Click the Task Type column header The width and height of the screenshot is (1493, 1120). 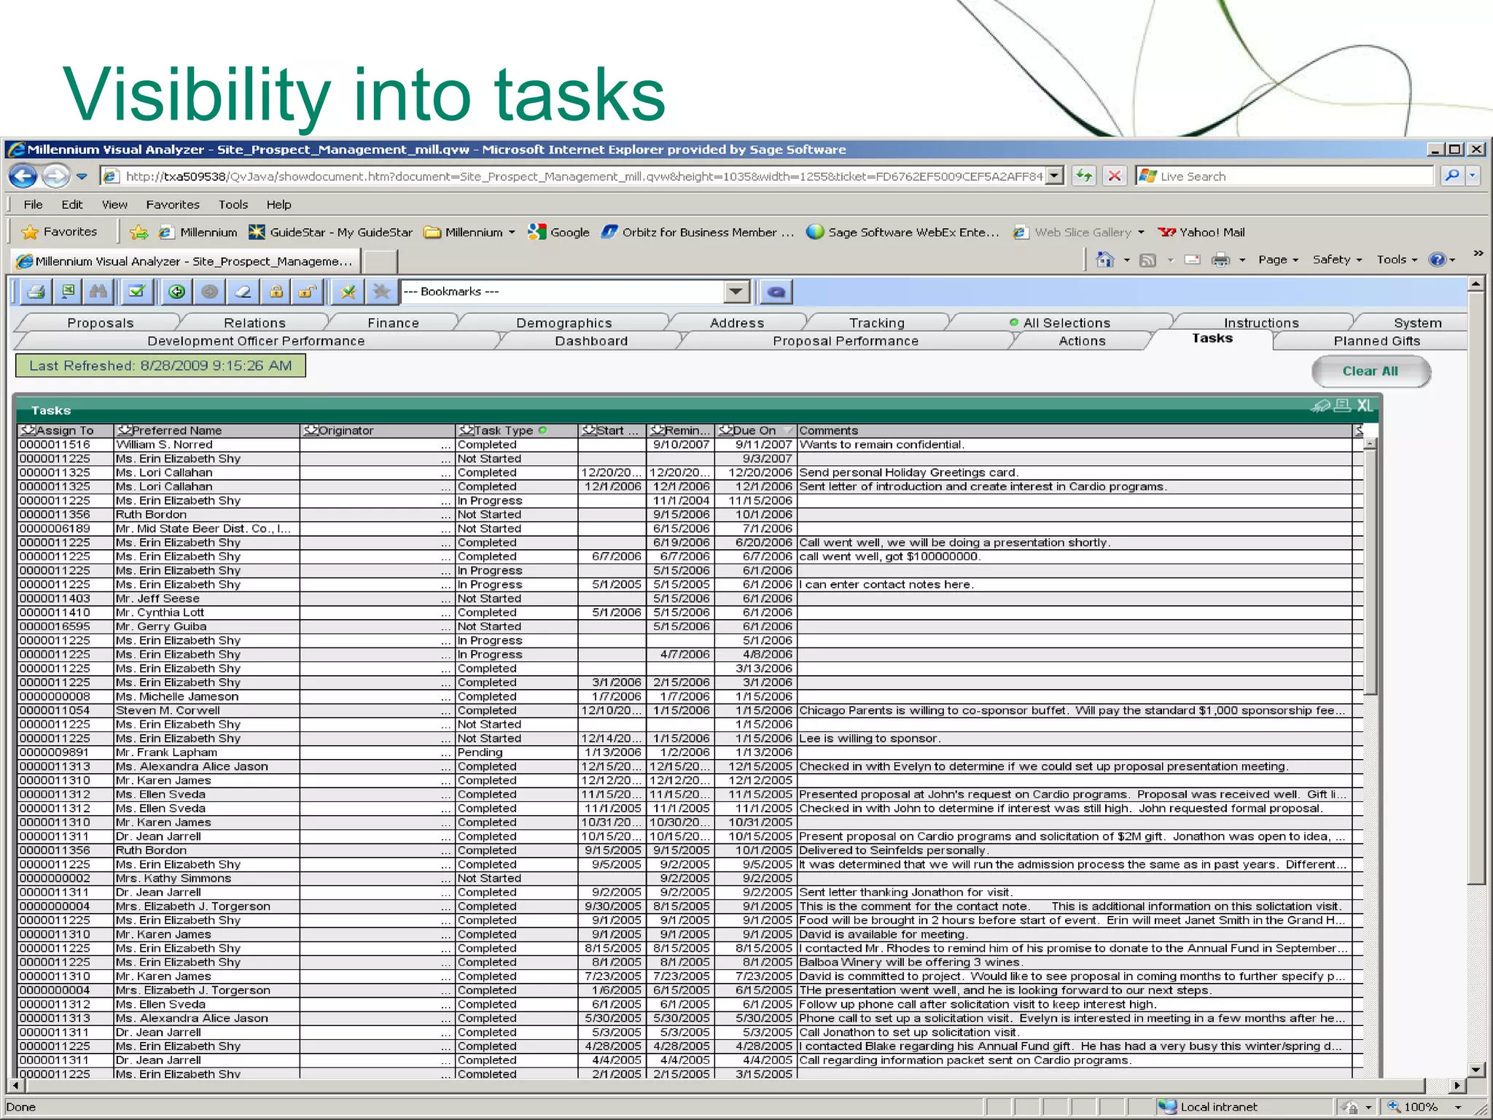pos(516,430)
